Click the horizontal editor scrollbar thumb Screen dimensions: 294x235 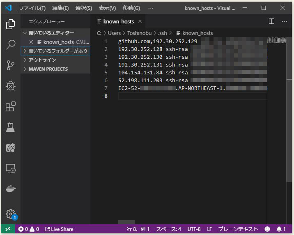tap(126, 222)
